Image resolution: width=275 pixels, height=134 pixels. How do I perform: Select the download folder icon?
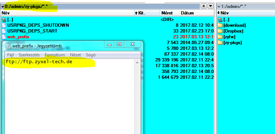[220, 25]
